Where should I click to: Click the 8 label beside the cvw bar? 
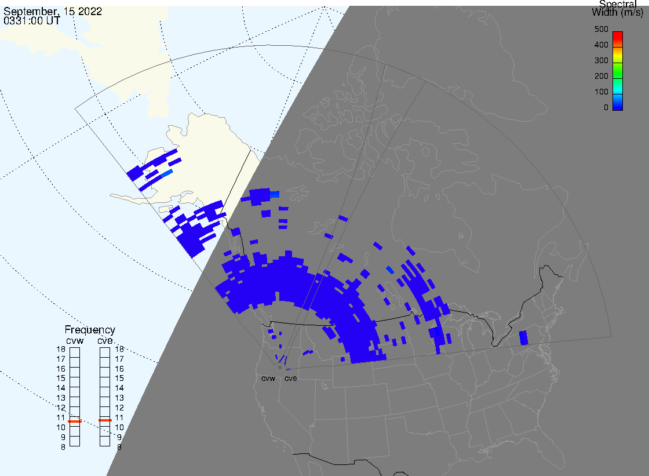pos(63,448)
